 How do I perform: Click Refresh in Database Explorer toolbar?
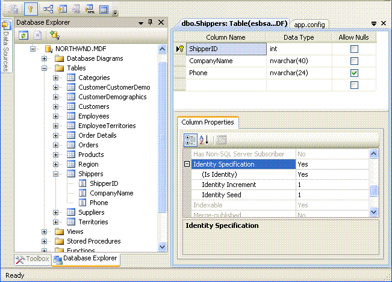(23, 35)
